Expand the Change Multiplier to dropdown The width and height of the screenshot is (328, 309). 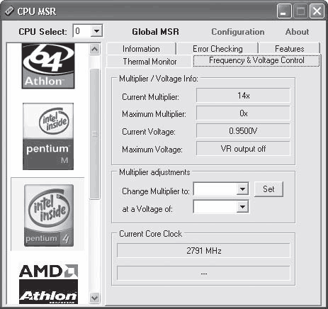coord(242,189)
